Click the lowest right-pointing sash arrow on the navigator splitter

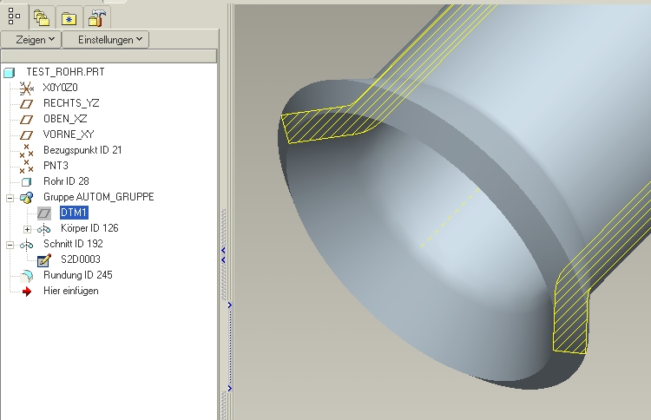230,389
